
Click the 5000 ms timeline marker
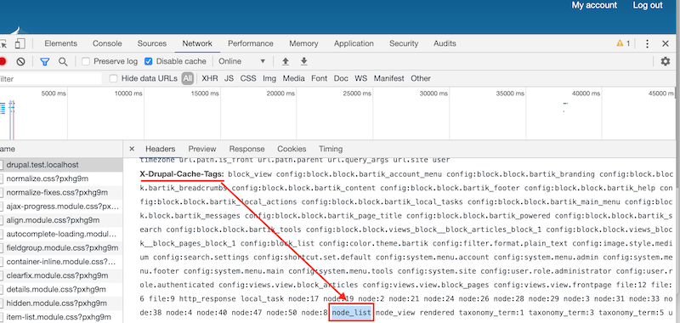tap(54, 93)
